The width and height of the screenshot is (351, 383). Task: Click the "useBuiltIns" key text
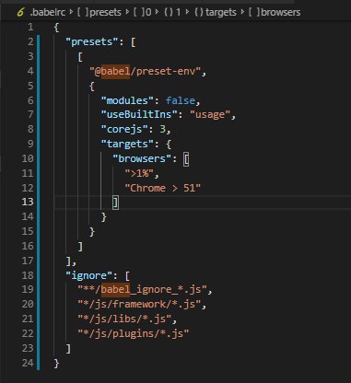139,114
